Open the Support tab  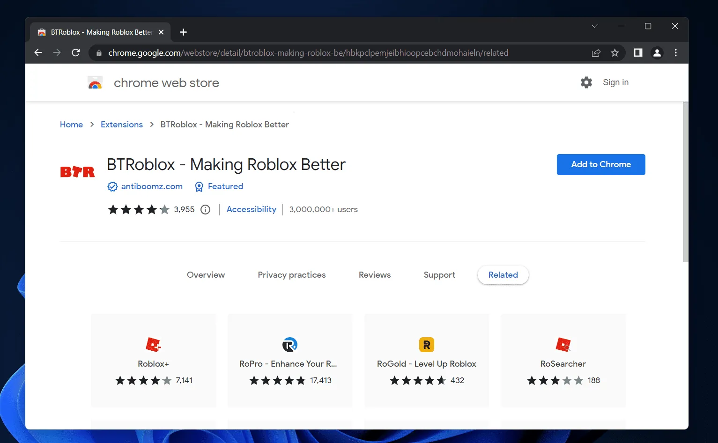439,275
